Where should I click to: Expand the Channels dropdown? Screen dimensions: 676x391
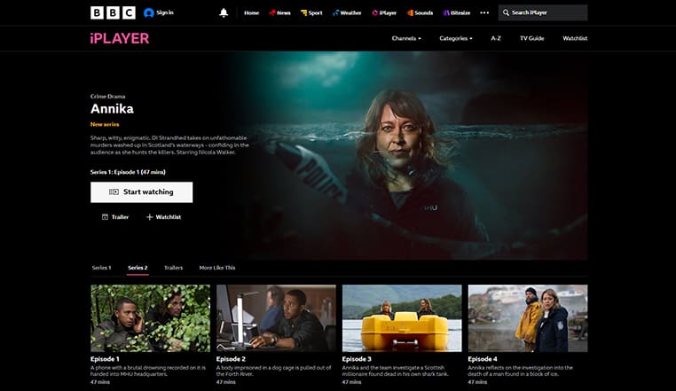click(406, 38)
